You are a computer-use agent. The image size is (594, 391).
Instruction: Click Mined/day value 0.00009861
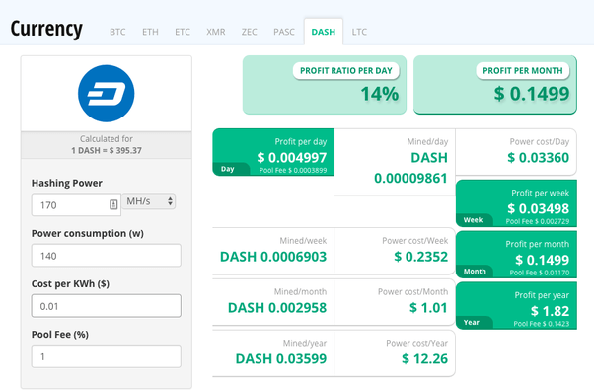(410, 179)
